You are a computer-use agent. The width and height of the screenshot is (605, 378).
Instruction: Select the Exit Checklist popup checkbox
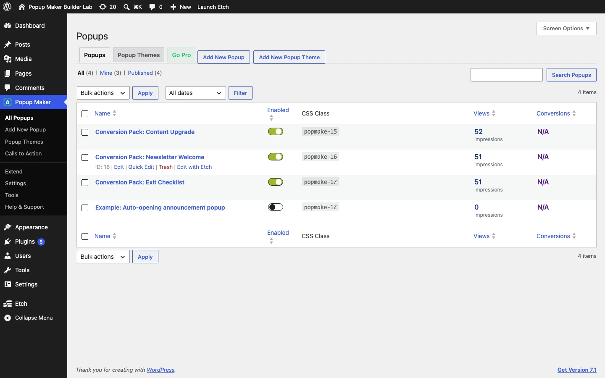coord(85,183)
